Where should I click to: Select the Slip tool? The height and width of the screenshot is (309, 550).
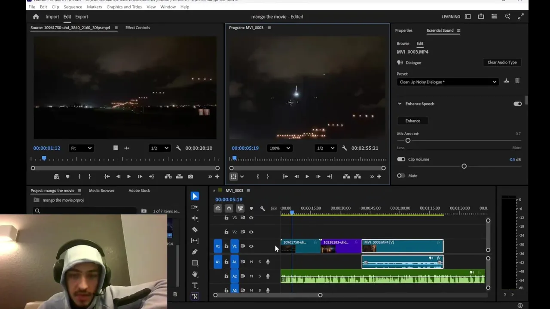point(195,241)
